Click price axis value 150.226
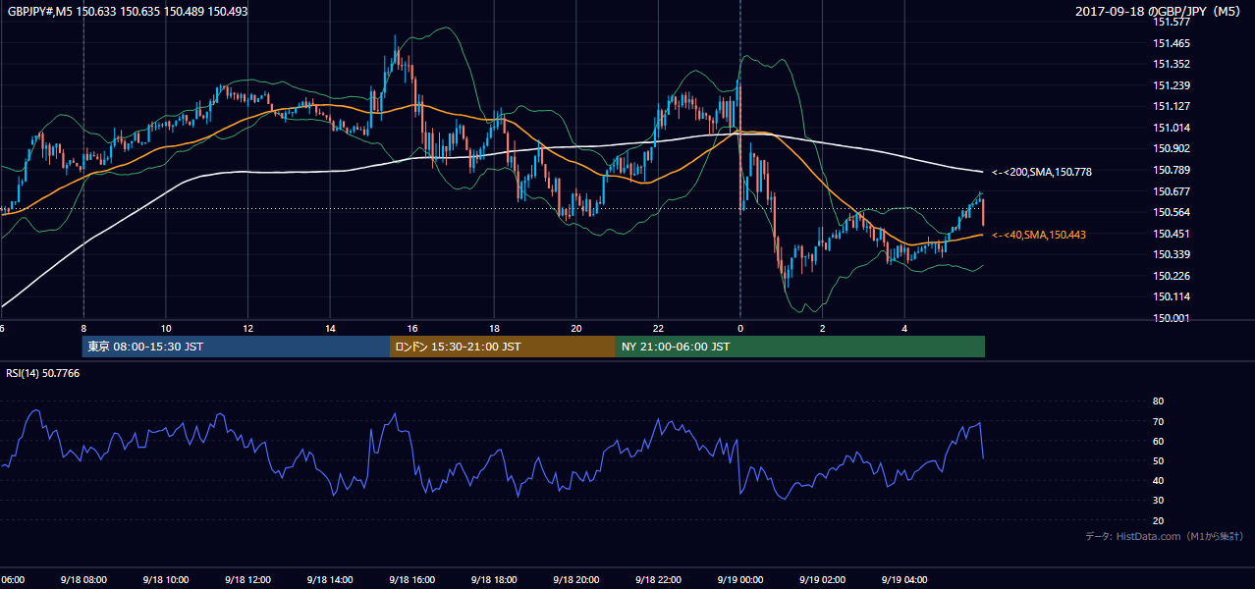This screenshot has width=1255, height=589. coord(1172,277)
